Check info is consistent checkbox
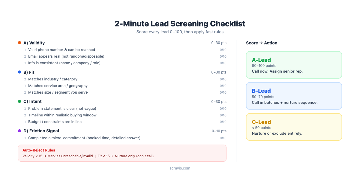The width and height of the screenshot is (360, 189). [25, 63]
